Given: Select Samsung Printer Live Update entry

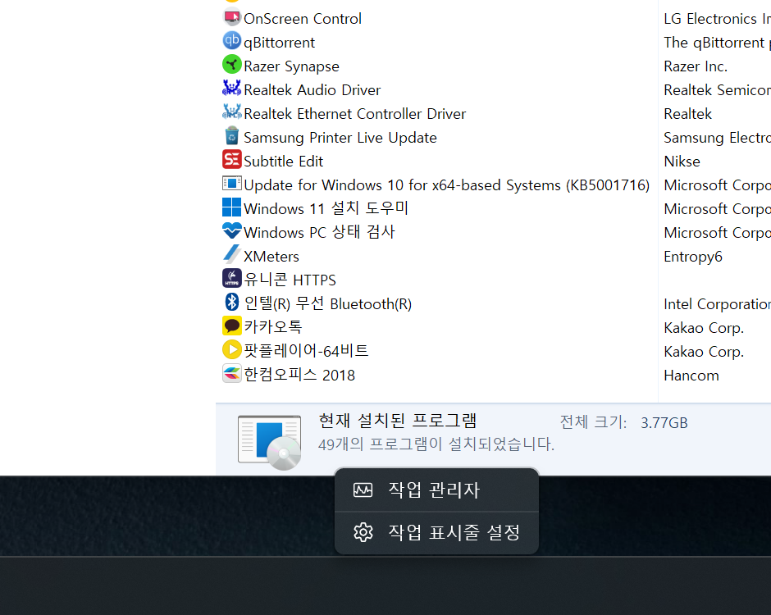Looking at the screenshot, I should coord(340,138).
